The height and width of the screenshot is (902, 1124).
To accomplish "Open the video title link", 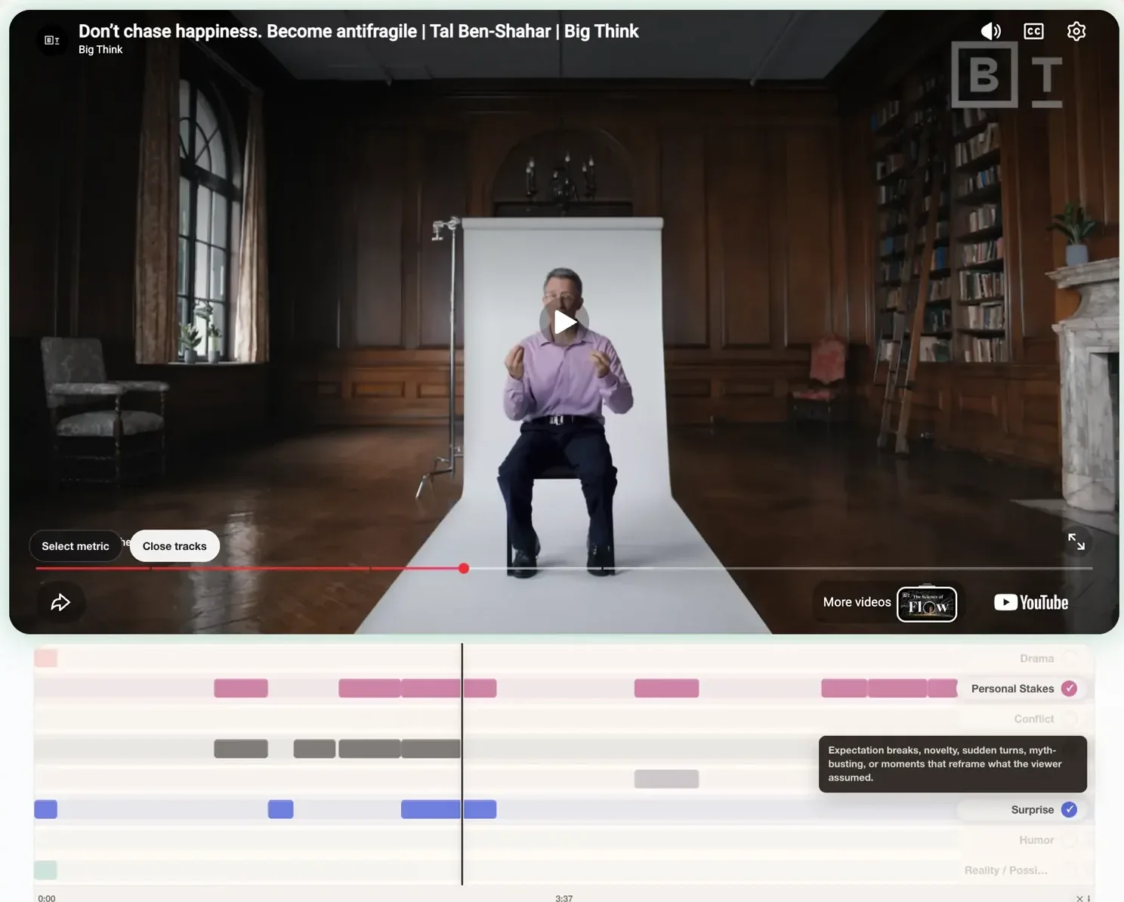I will pyautogui.click(x=358, y=31).
